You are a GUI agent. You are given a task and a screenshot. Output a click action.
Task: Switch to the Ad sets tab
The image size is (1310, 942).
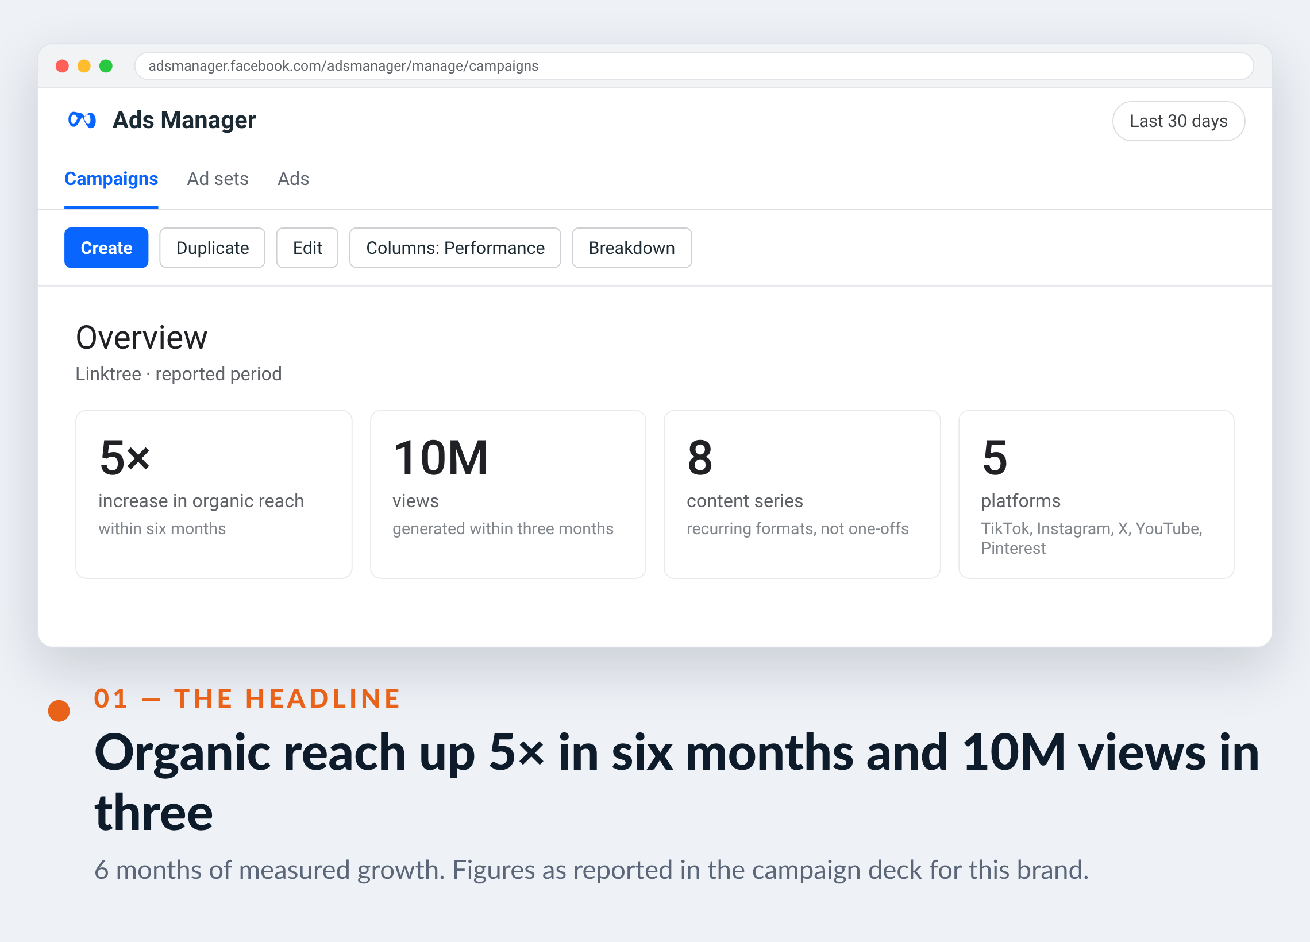[218, 179]
